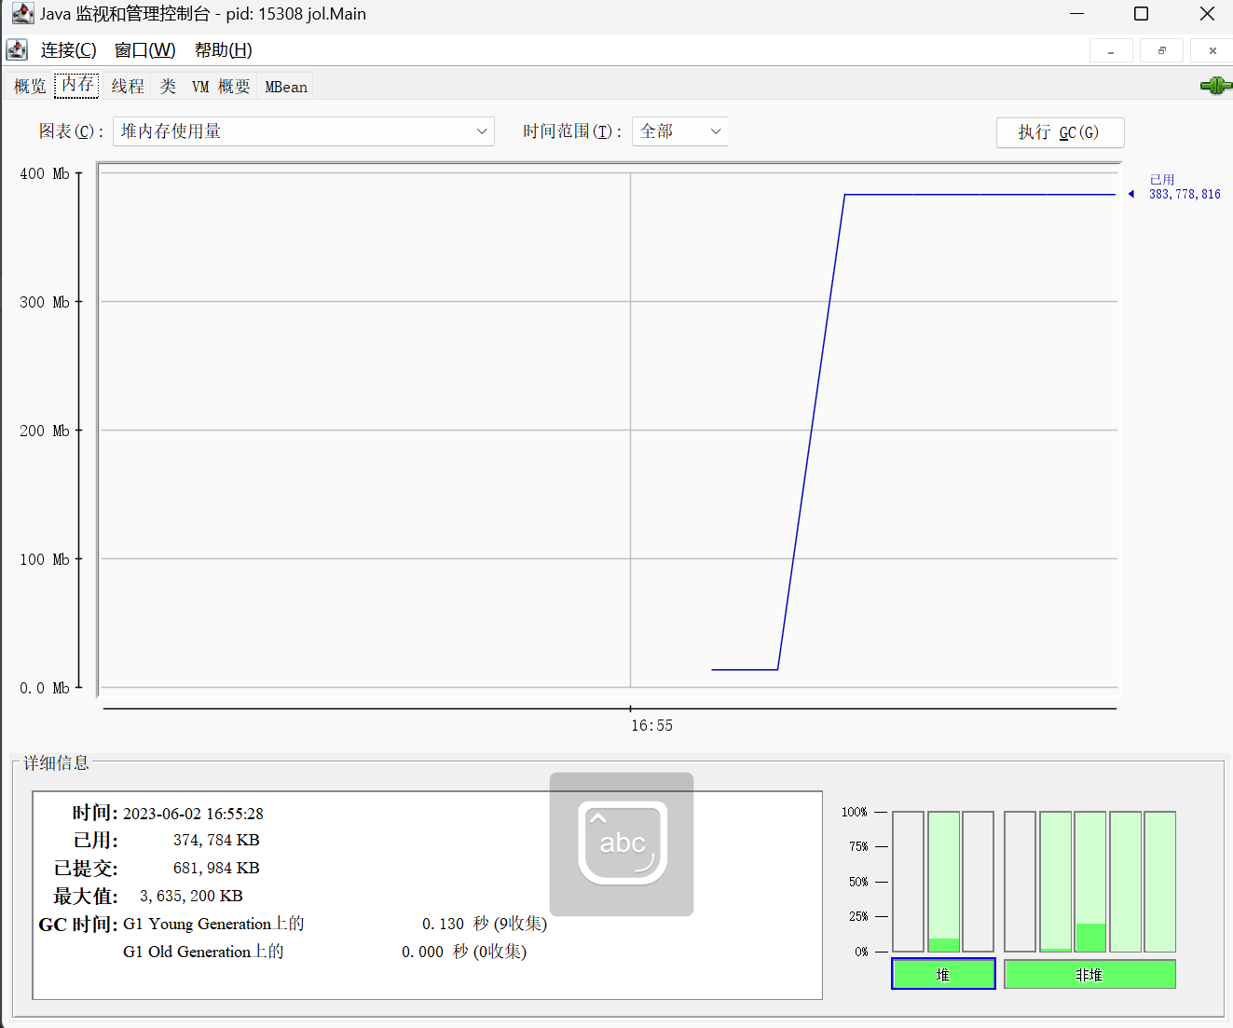Viewport: 1233px width, 1028px height.
Task: Click the Java icon in the title bar
Action: pos(22,14)
